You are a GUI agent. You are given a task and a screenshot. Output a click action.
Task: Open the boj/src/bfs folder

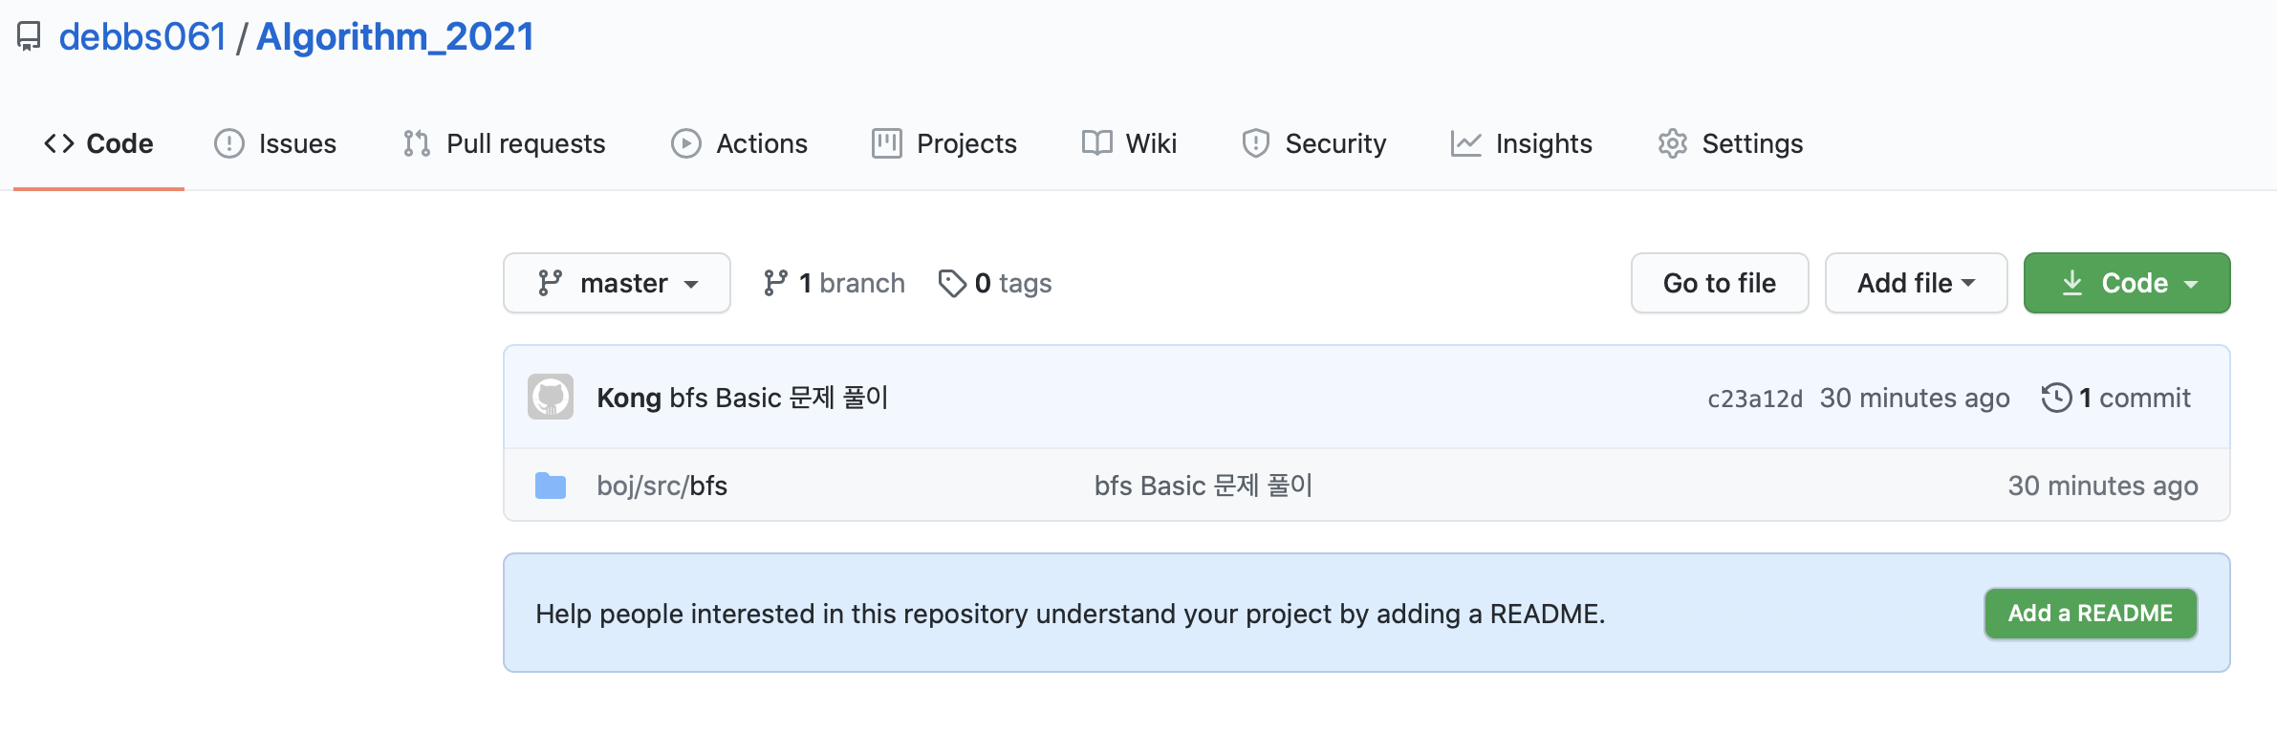[661, 486]
